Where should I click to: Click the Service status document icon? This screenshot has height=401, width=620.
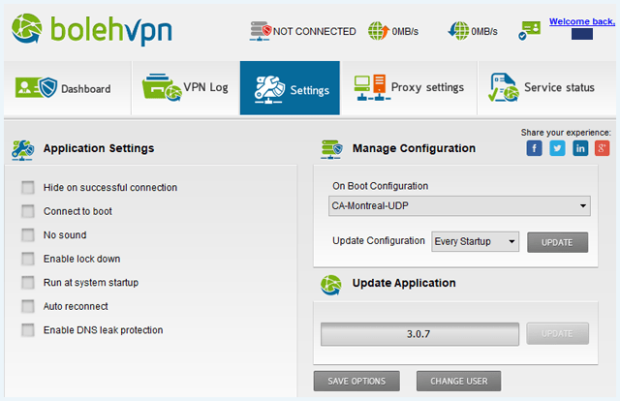(504, 87)
